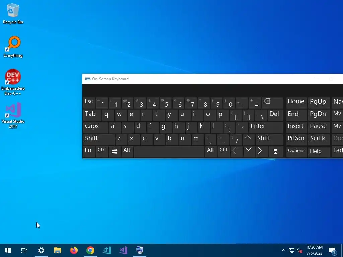
Task: Click the backspace key on the On-Screen Keyboard
Action: [273, 103]
